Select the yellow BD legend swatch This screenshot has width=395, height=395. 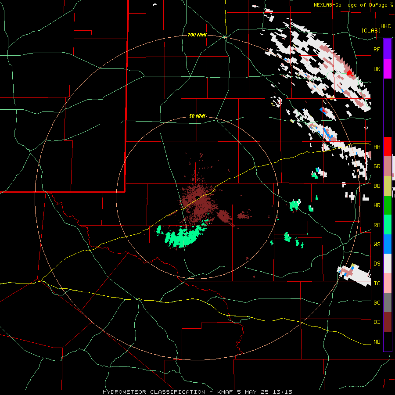pos(388,186)
